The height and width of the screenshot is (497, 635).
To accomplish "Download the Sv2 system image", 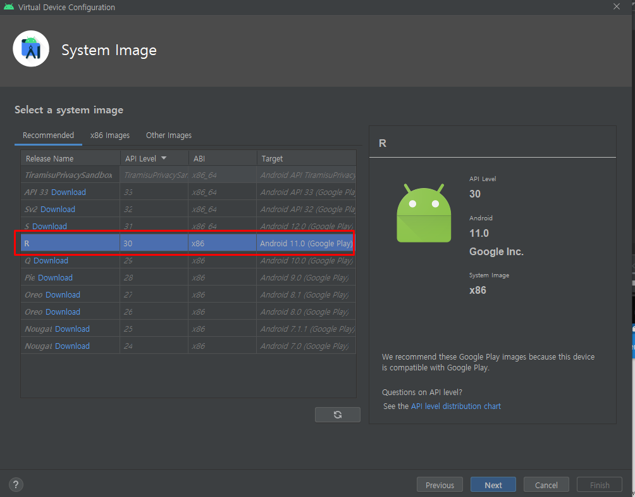I will click(58, 209).
